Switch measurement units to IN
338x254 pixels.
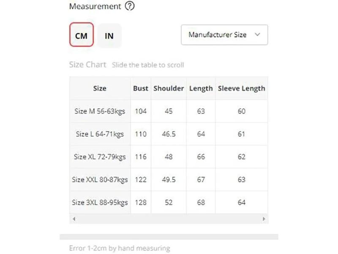click(109, 36)
